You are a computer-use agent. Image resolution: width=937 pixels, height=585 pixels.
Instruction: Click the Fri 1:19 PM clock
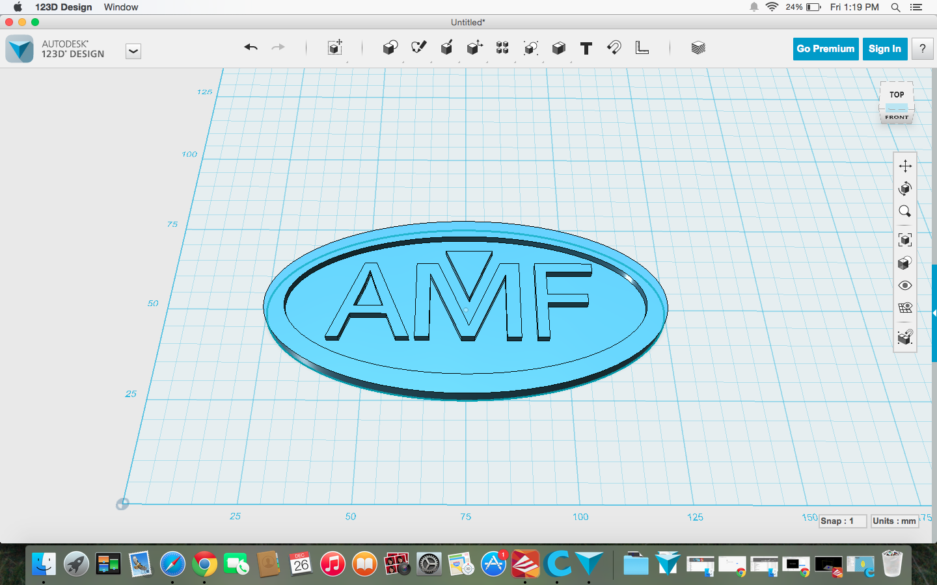click(x=854, y=7)
